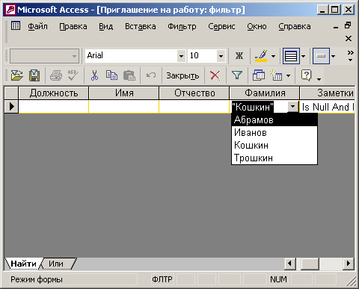Click the load from query icon
The width and height of the screenshot is (359, 289).
(x=16, y=75)
